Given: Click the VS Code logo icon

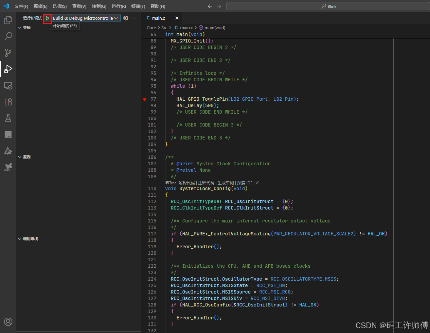Looking at the screenshot, I should coord(6,6).
